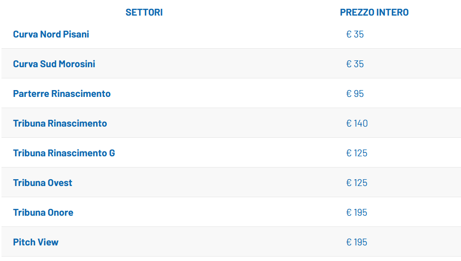Click the empty middle of the Tribuna Ovest row
The height and width of the screenshot is (261, 461).
(210, 183)
